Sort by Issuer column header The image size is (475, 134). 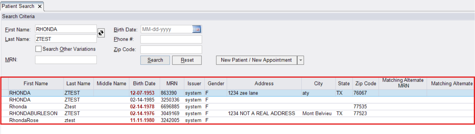(194, 83)
